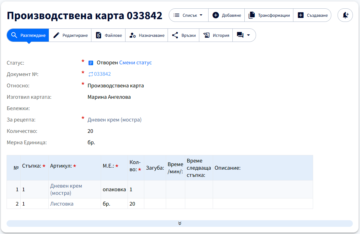Select the magnifier icon on Разглеждане tab

pos(14,35)
